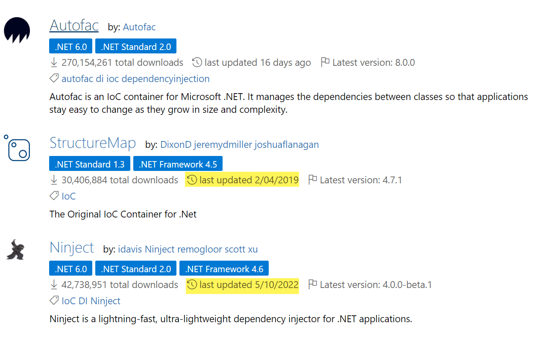The height and width of the screenshot is (338, 534).
Task: Click the StructureMap package logo icon
Action: click(x=17, y=148)
